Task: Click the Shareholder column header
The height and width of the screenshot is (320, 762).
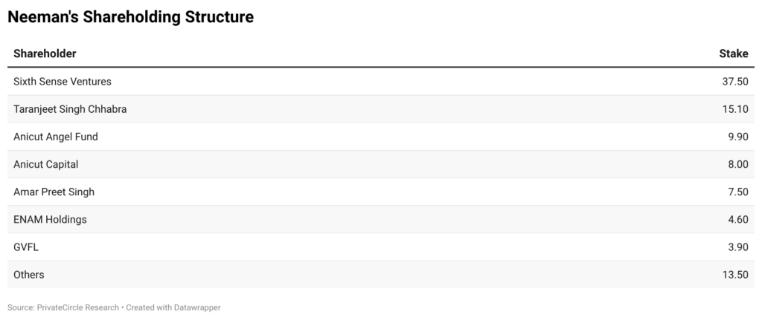Action: tap(45, 53)
